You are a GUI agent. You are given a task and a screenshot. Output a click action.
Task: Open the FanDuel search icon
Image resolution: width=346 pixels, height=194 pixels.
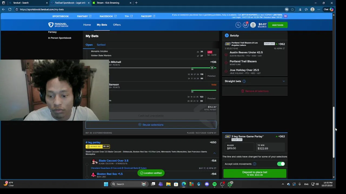pyautogui.click(x=238, y=25)
